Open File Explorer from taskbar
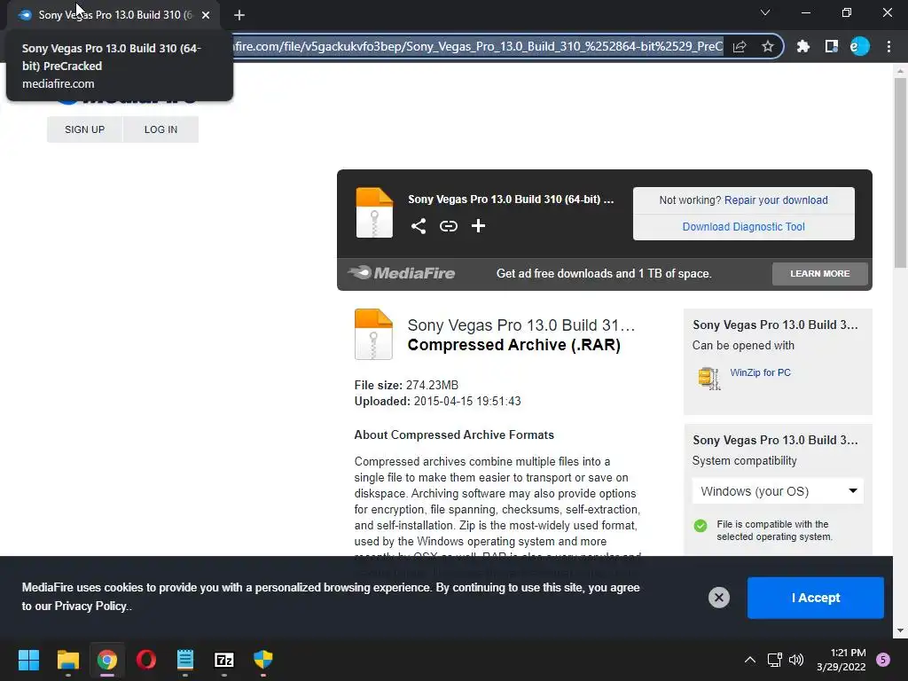Image resolution: width=908 pixels, height=681 pixels. 67,660
